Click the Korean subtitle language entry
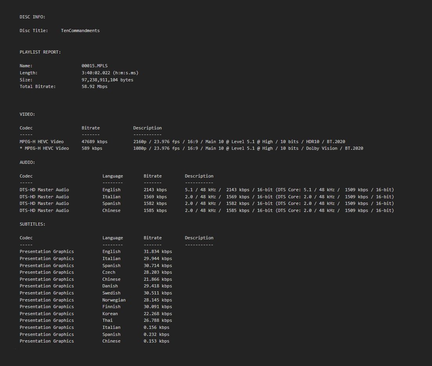Viewport: 432px width, 366px height. point(110,314)
